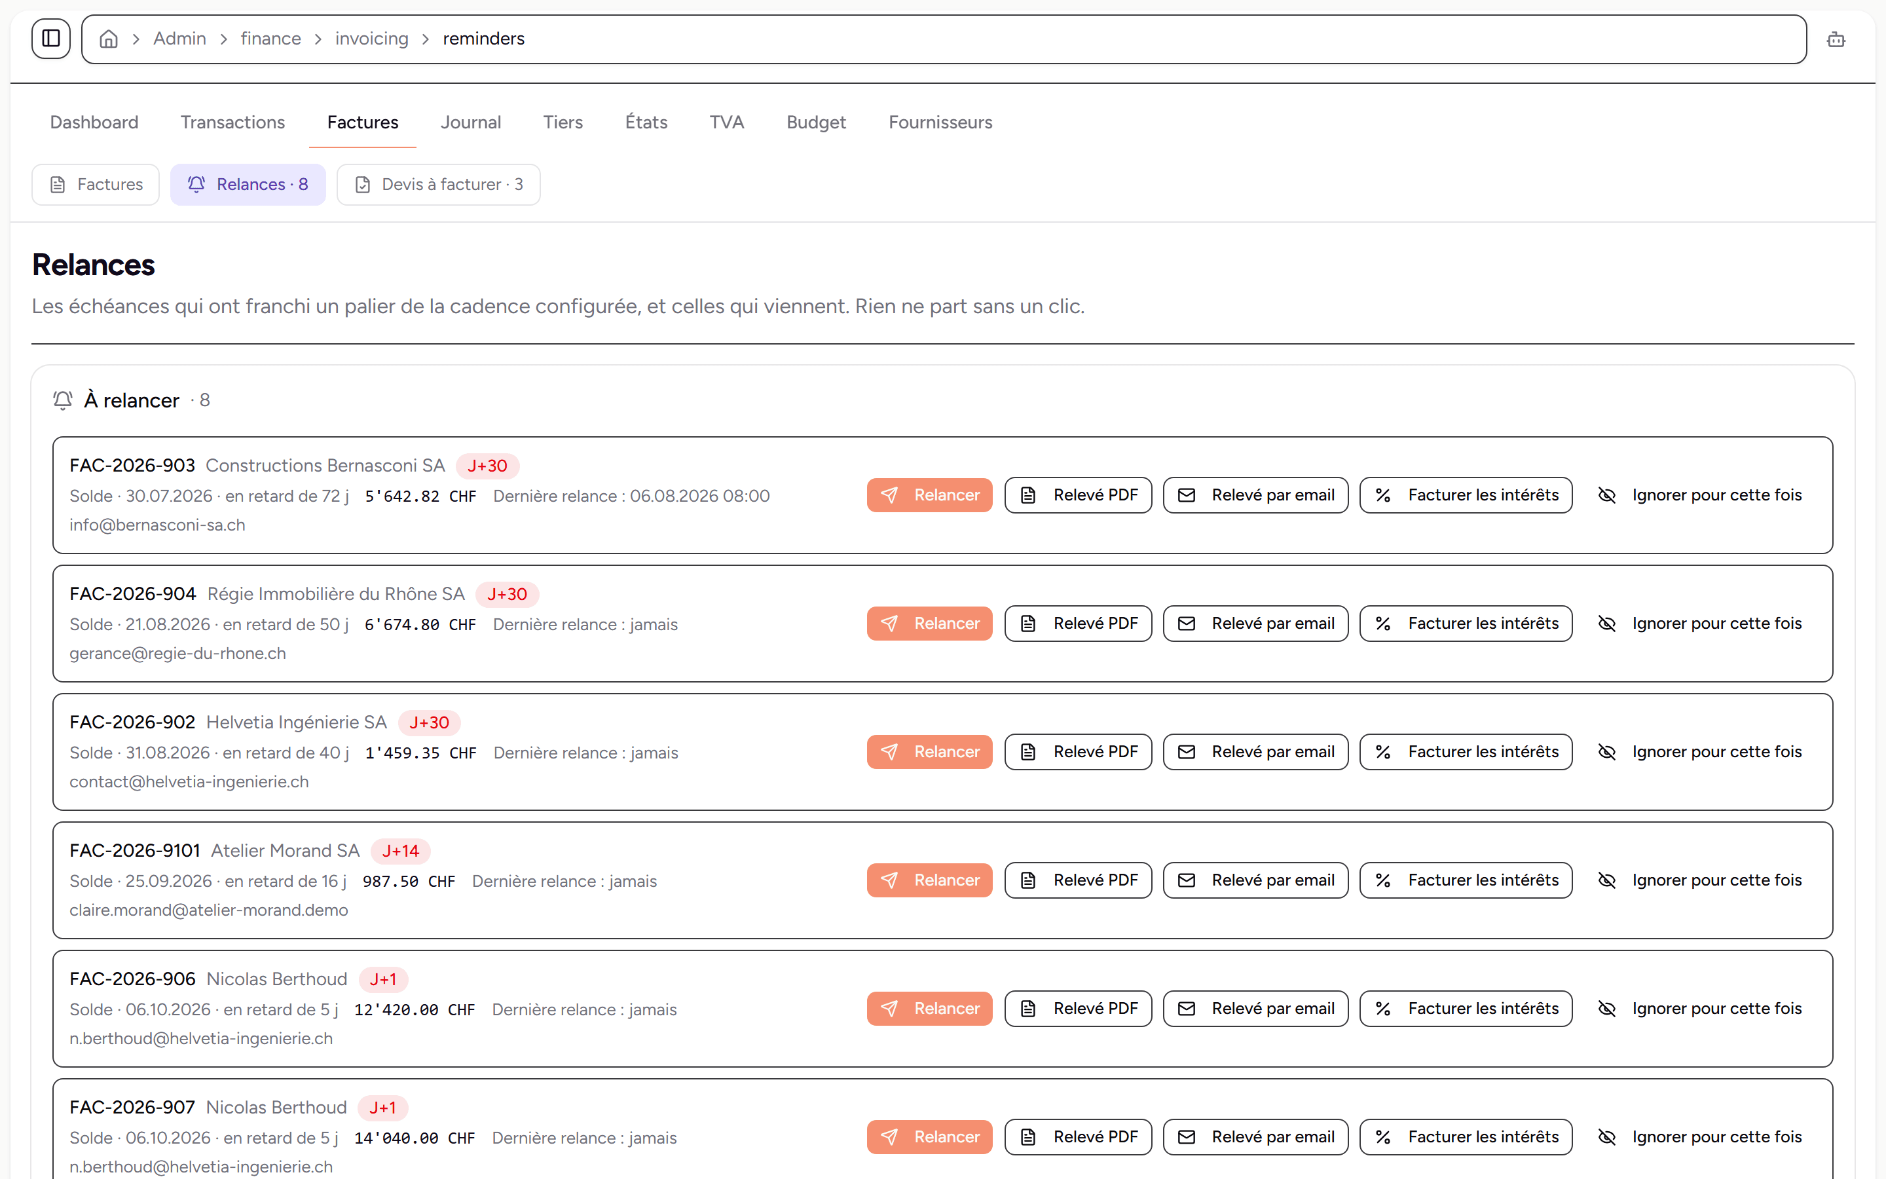Open the assistant robot icon

pos(1836,39)
